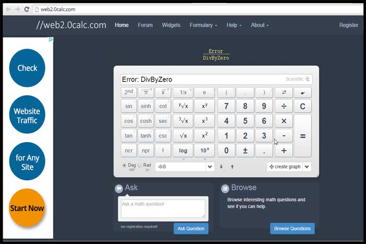The width and height of the screenshot is (366, 244).
Task: Click the factorial ! key
Action: [163, 150]
